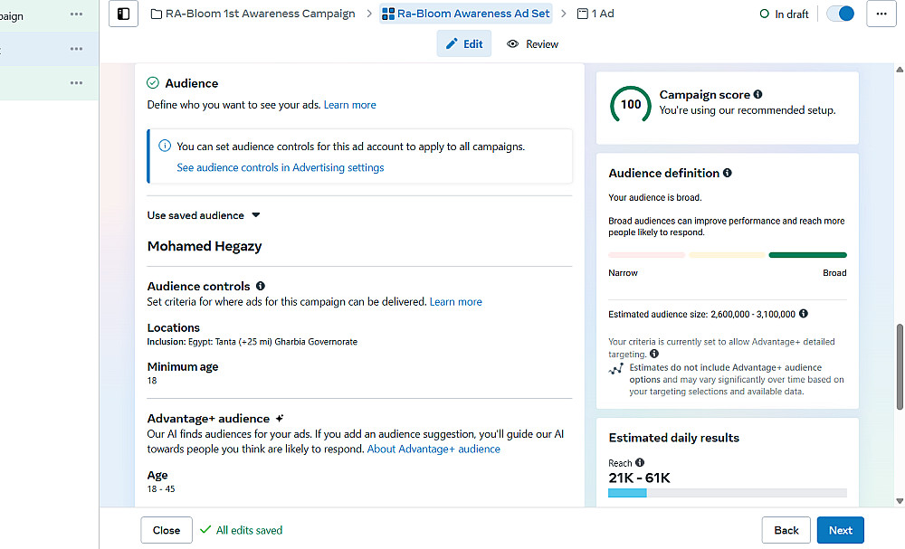Open the 1 Ad breadcrumb

595,14
